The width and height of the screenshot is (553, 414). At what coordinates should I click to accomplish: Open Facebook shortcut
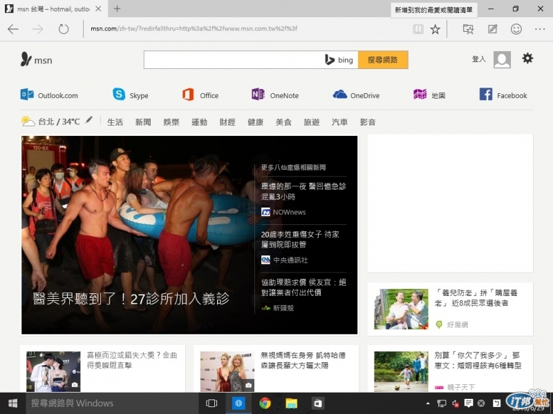[x=503, y=95]
